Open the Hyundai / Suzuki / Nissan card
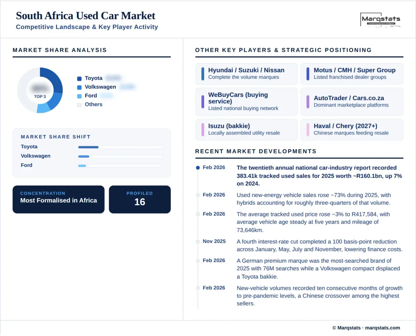This screenshot has height=336, width=416. (246, 74)
